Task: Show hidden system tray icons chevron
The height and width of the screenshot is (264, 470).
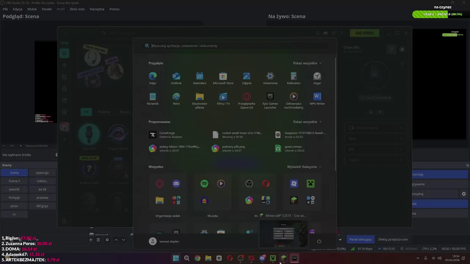Action: 417,258
